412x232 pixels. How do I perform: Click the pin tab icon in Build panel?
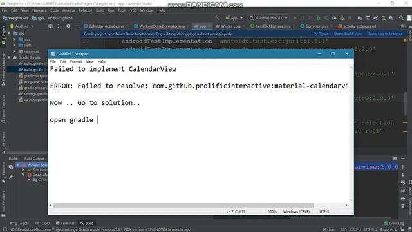pos(11,177)
